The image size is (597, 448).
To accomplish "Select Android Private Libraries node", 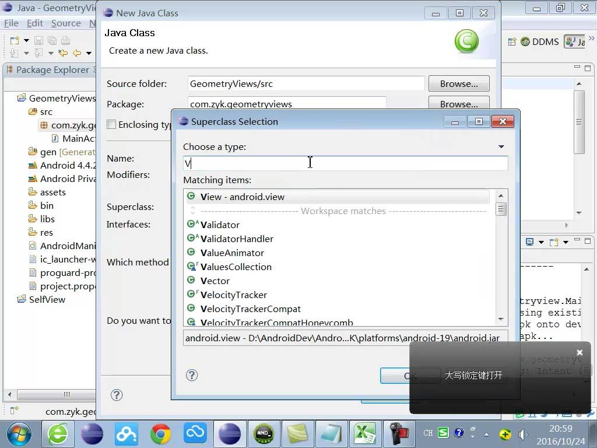I will [63, 178].
